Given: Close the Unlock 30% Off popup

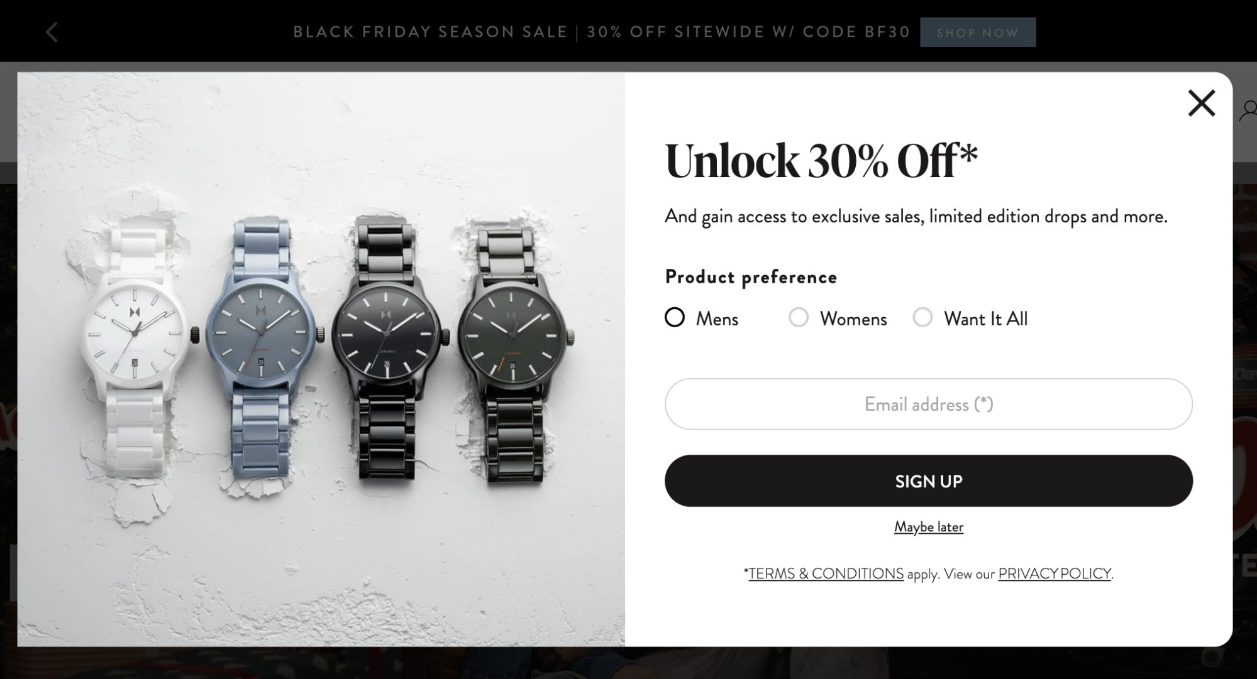Looking at the screenshot, I should click(x=1202, y=104).
